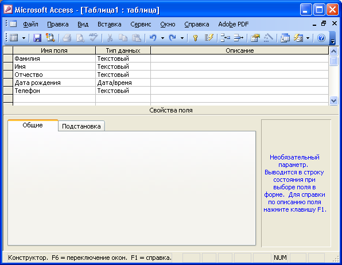Open Print Preview icon

point(80,38)
